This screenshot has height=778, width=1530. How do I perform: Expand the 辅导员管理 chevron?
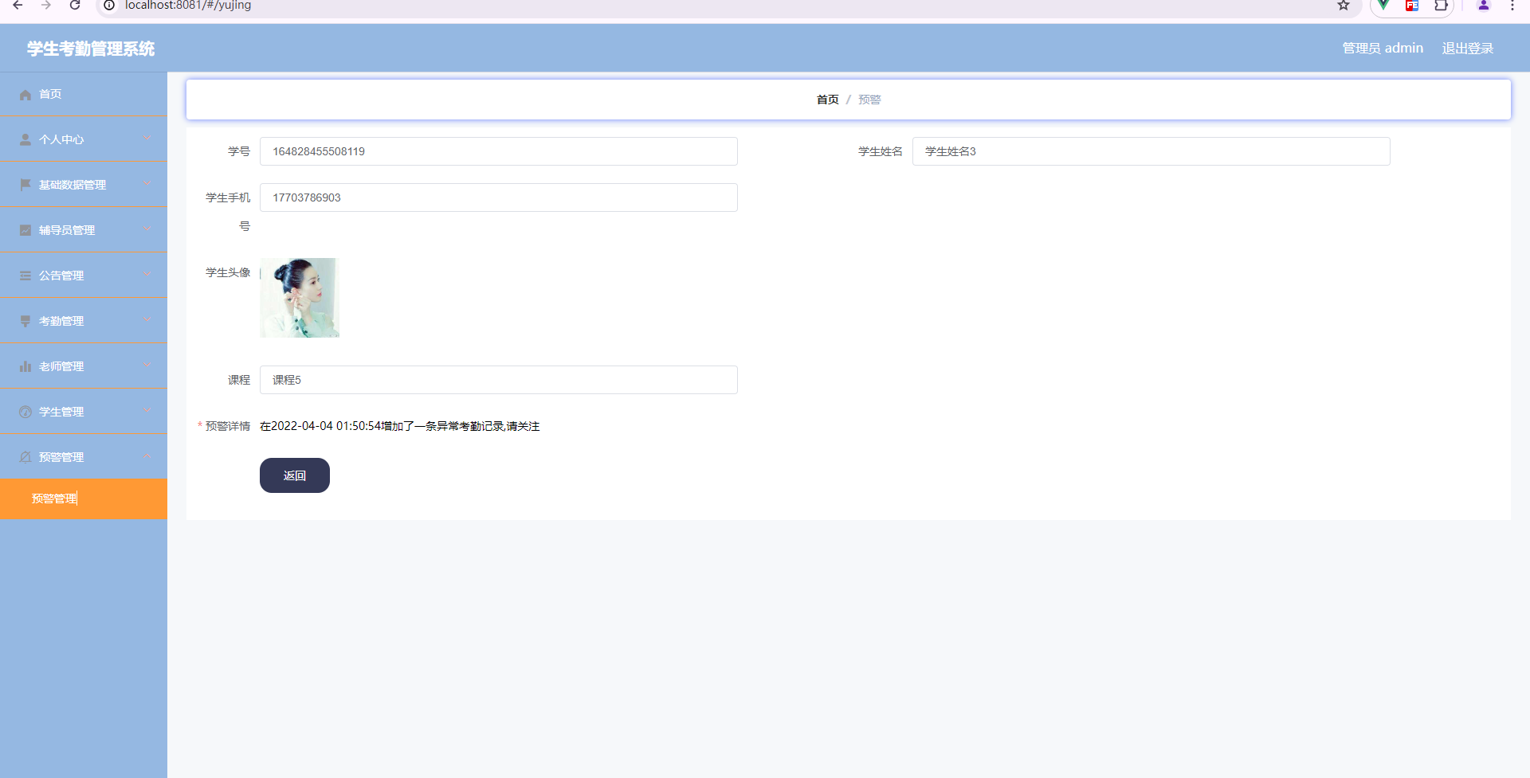147,229
